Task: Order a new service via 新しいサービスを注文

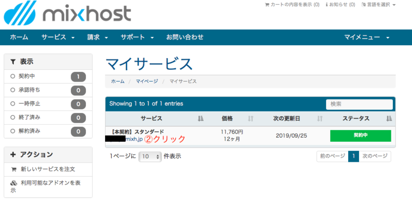Action: point(48,169)
